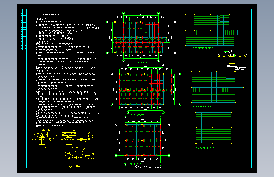The height and width of the screenshot is (177, 274).
Task: Select the top-right deck layout plan
Action: point(211,30)
